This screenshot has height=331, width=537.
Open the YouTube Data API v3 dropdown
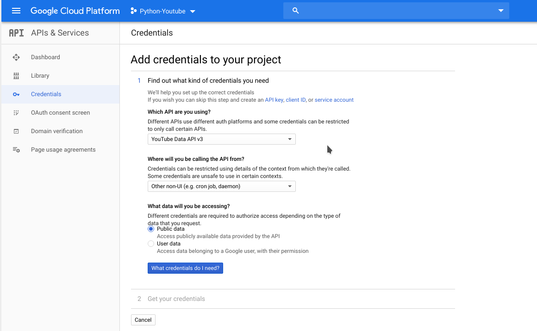point(222,139)
